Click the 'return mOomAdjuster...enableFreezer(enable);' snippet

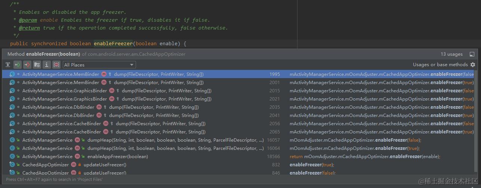tap(365, 157)
